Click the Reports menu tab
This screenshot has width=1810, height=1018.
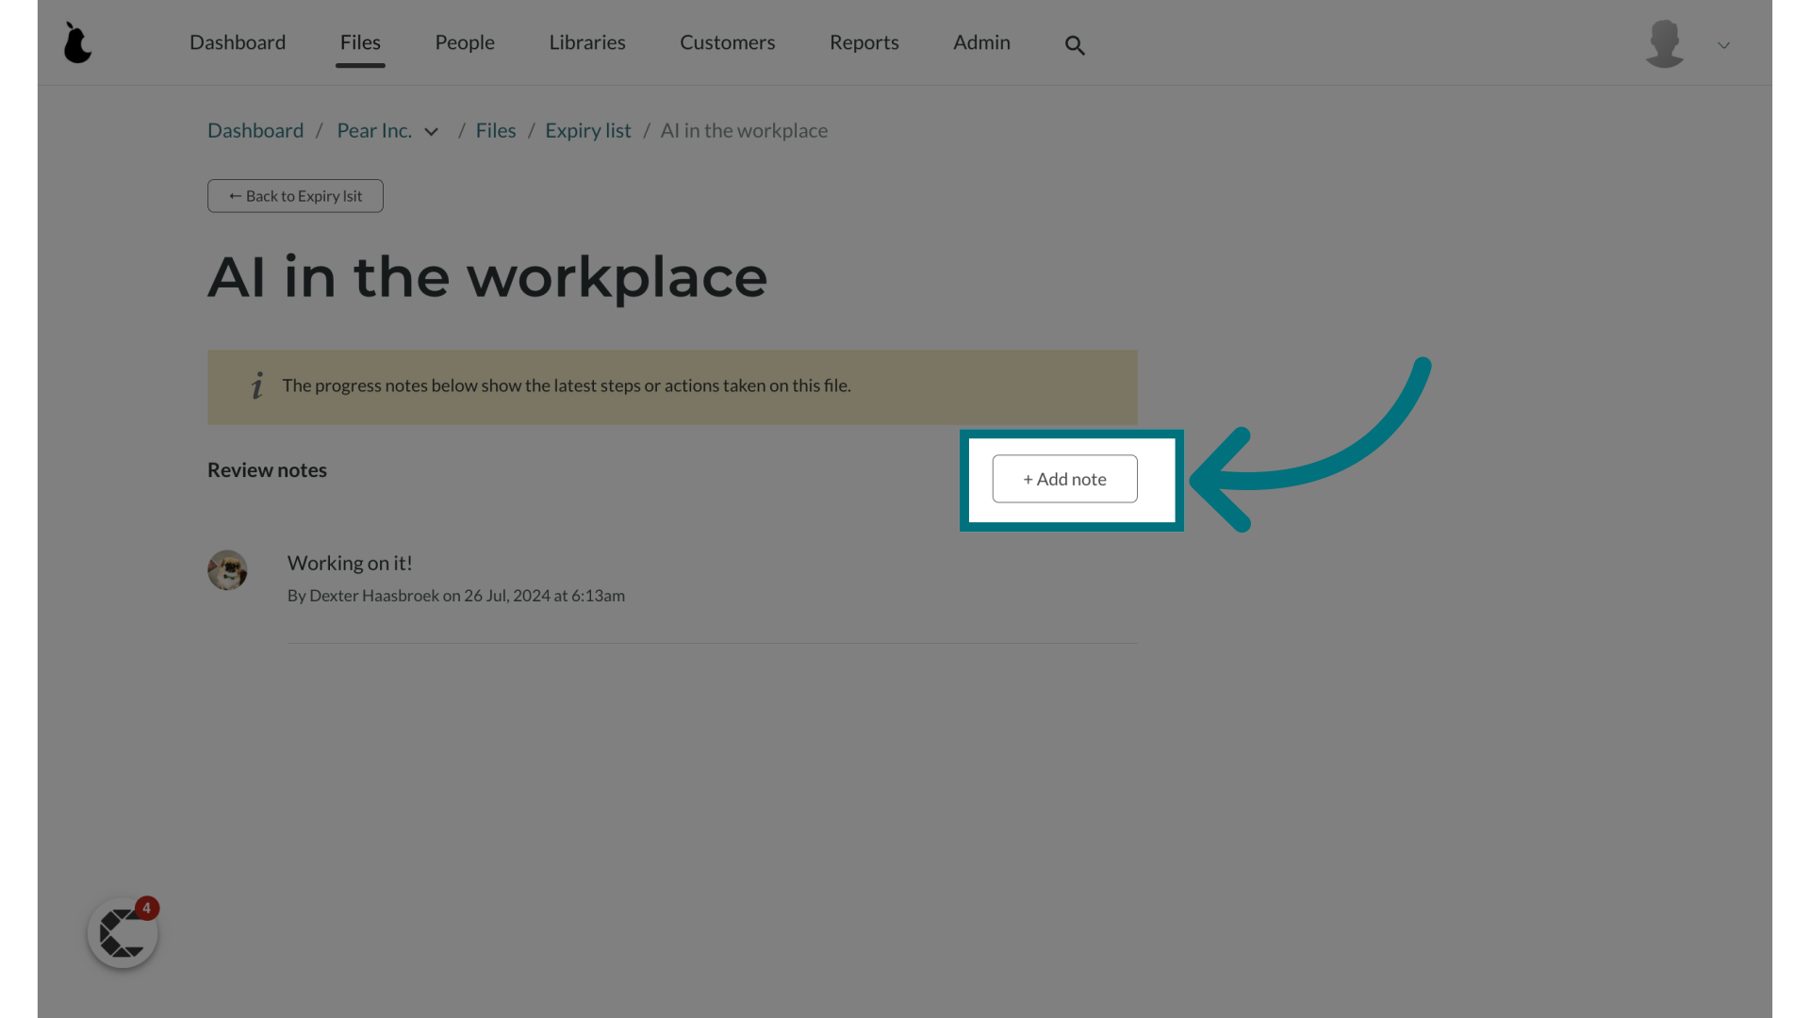(x=864, y=41)
